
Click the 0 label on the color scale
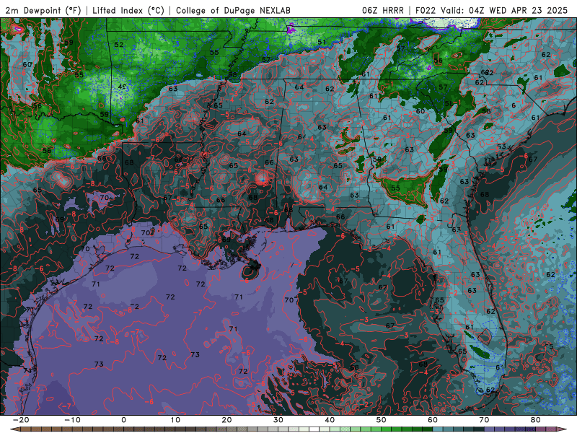[123, 420]
